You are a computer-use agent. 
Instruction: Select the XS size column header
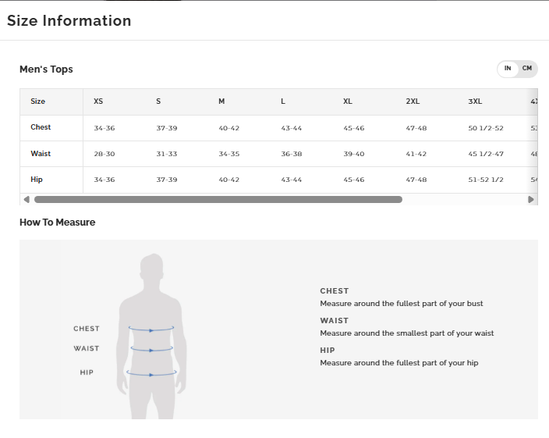98,101
